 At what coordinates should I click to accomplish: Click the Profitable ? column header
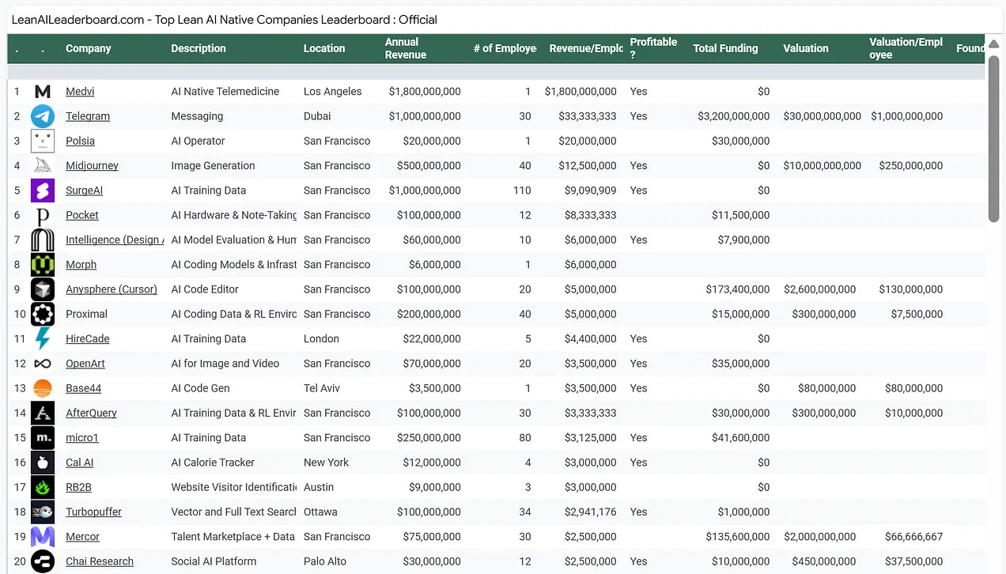[x=653, y=48]
